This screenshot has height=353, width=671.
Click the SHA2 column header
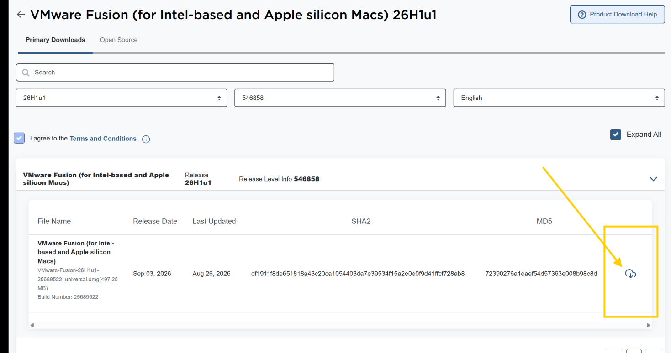click(361, 221)
